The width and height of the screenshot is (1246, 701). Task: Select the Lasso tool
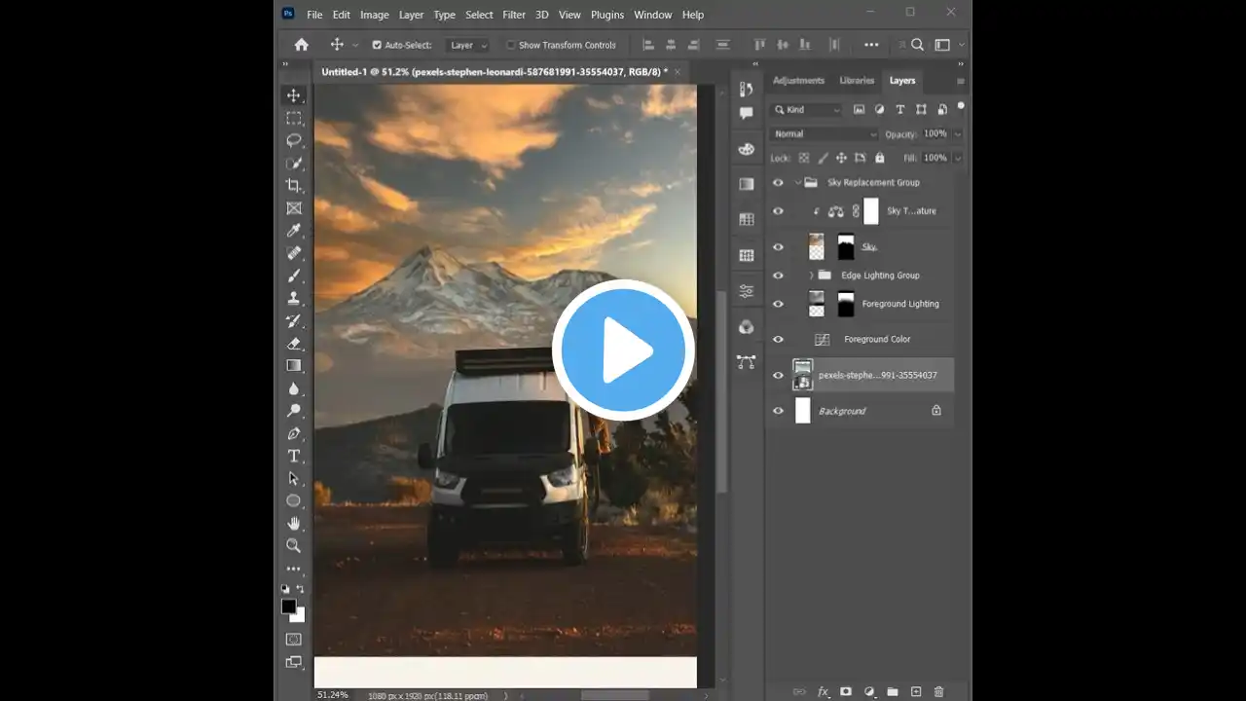tap(293, 140)
